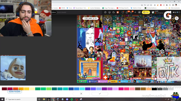The image size is (181, 101).
Task: Open Chrome three-dot menu
Action: pos(179,5)
